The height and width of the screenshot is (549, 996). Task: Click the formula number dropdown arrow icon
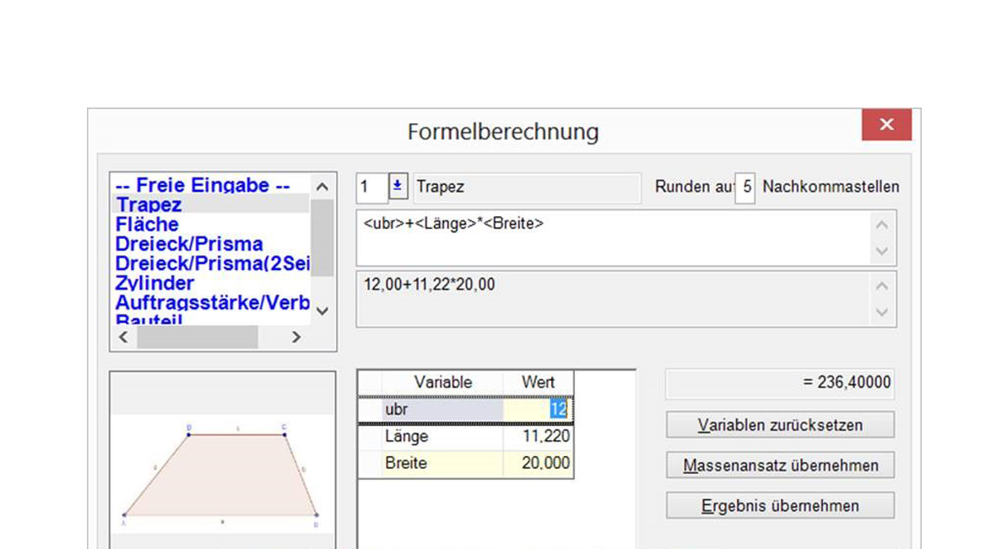(398, 187)
